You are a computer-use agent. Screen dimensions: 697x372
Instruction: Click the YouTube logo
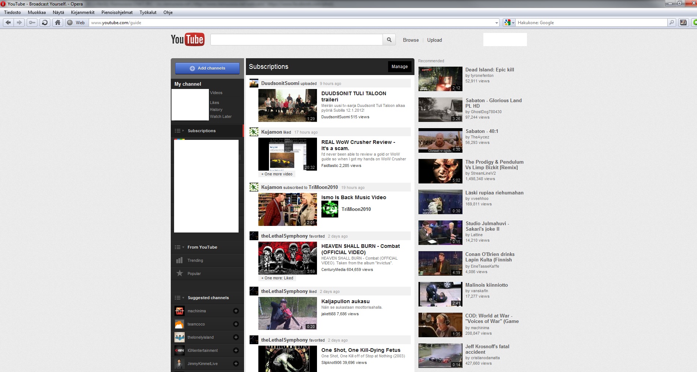point(187,40)
